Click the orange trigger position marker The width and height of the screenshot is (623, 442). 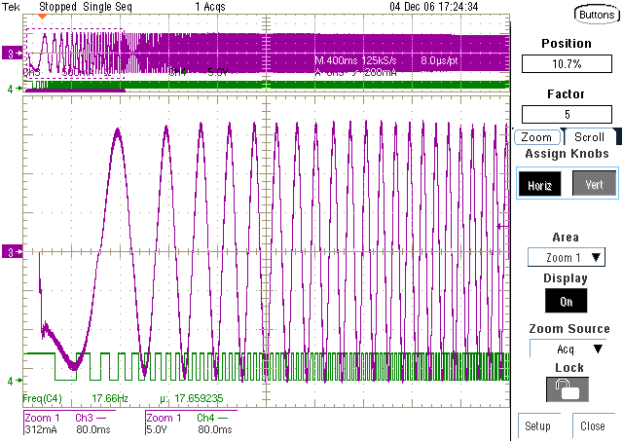coord(42,17)
